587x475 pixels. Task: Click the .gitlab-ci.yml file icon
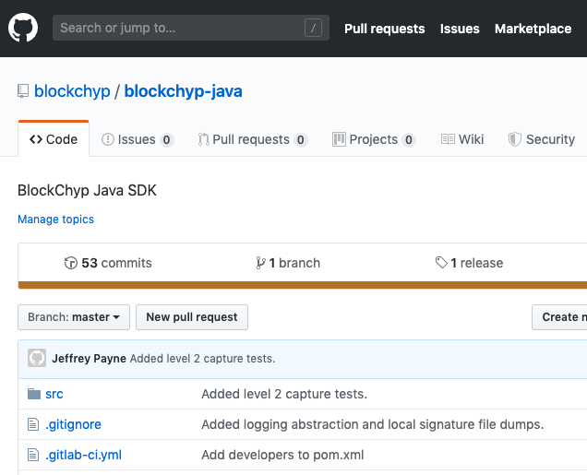click(x=33, y=455)
